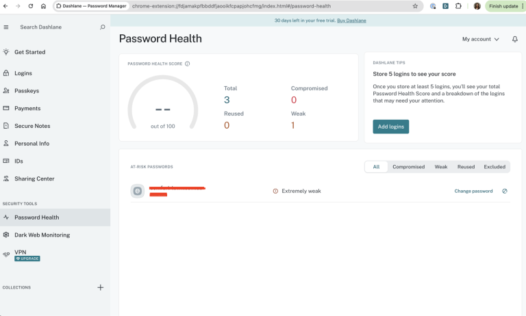Image resolution: width=526 pixels, height=316 pixels.
Task: Click the Dark Web Monitoring icon
Action: [x=6, y=235]
